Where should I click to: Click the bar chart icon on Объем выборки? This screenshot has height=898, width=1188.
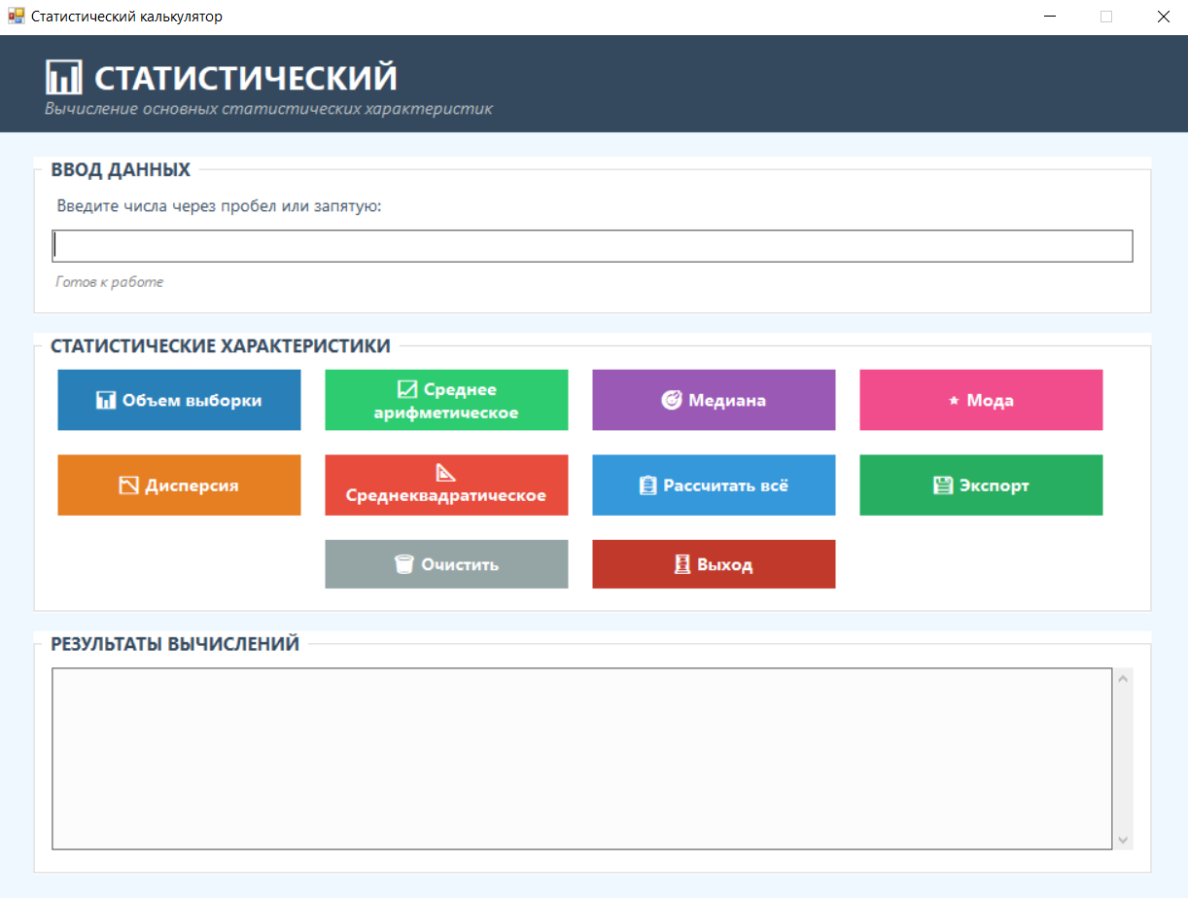[x=106, y=400]
